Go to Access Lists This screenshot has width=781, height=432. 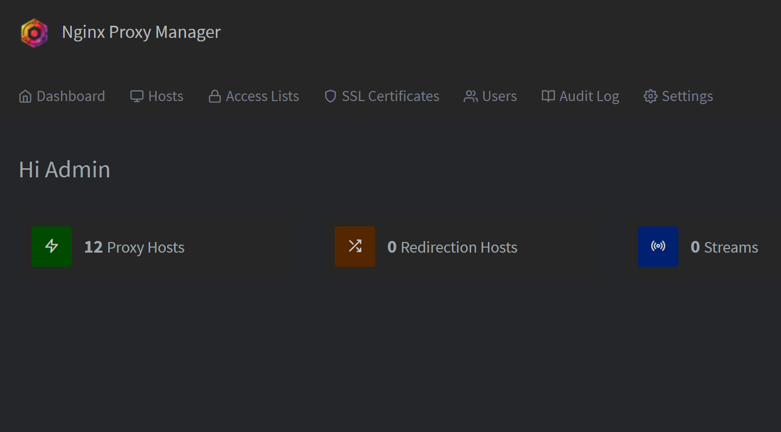(254, 96)
